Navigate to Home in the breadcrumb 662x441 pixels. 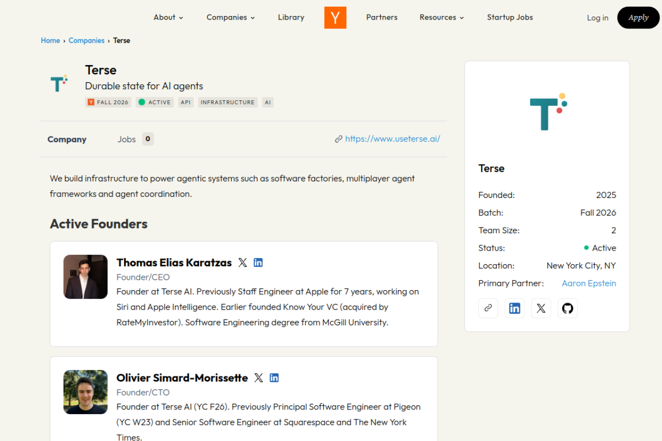51,40
